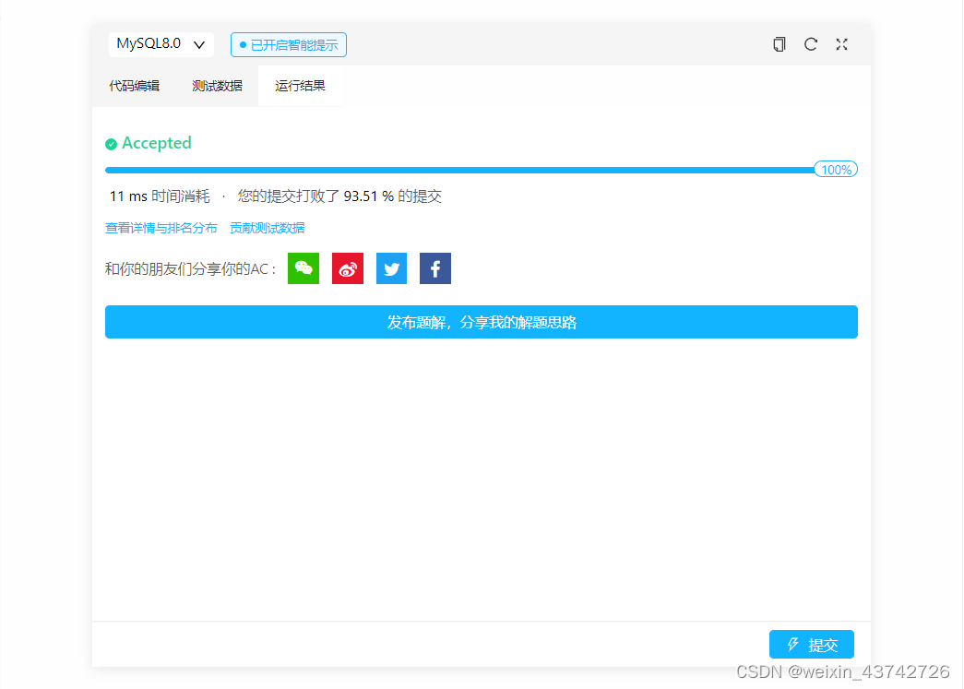Open the MySQL8.0 language dropdown
964x689 pixels.
[161, 44]
